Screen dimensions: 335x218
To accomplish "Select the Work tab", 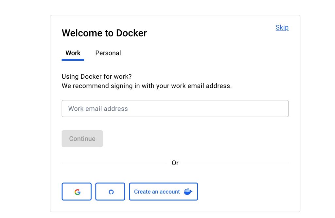I will coord(73,53).
